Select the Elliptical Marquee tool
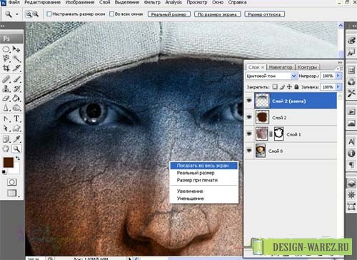357x260 pixels. 6,49
